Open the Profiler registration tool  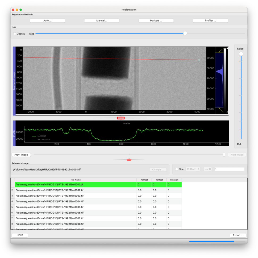click(x=210, y=20)
